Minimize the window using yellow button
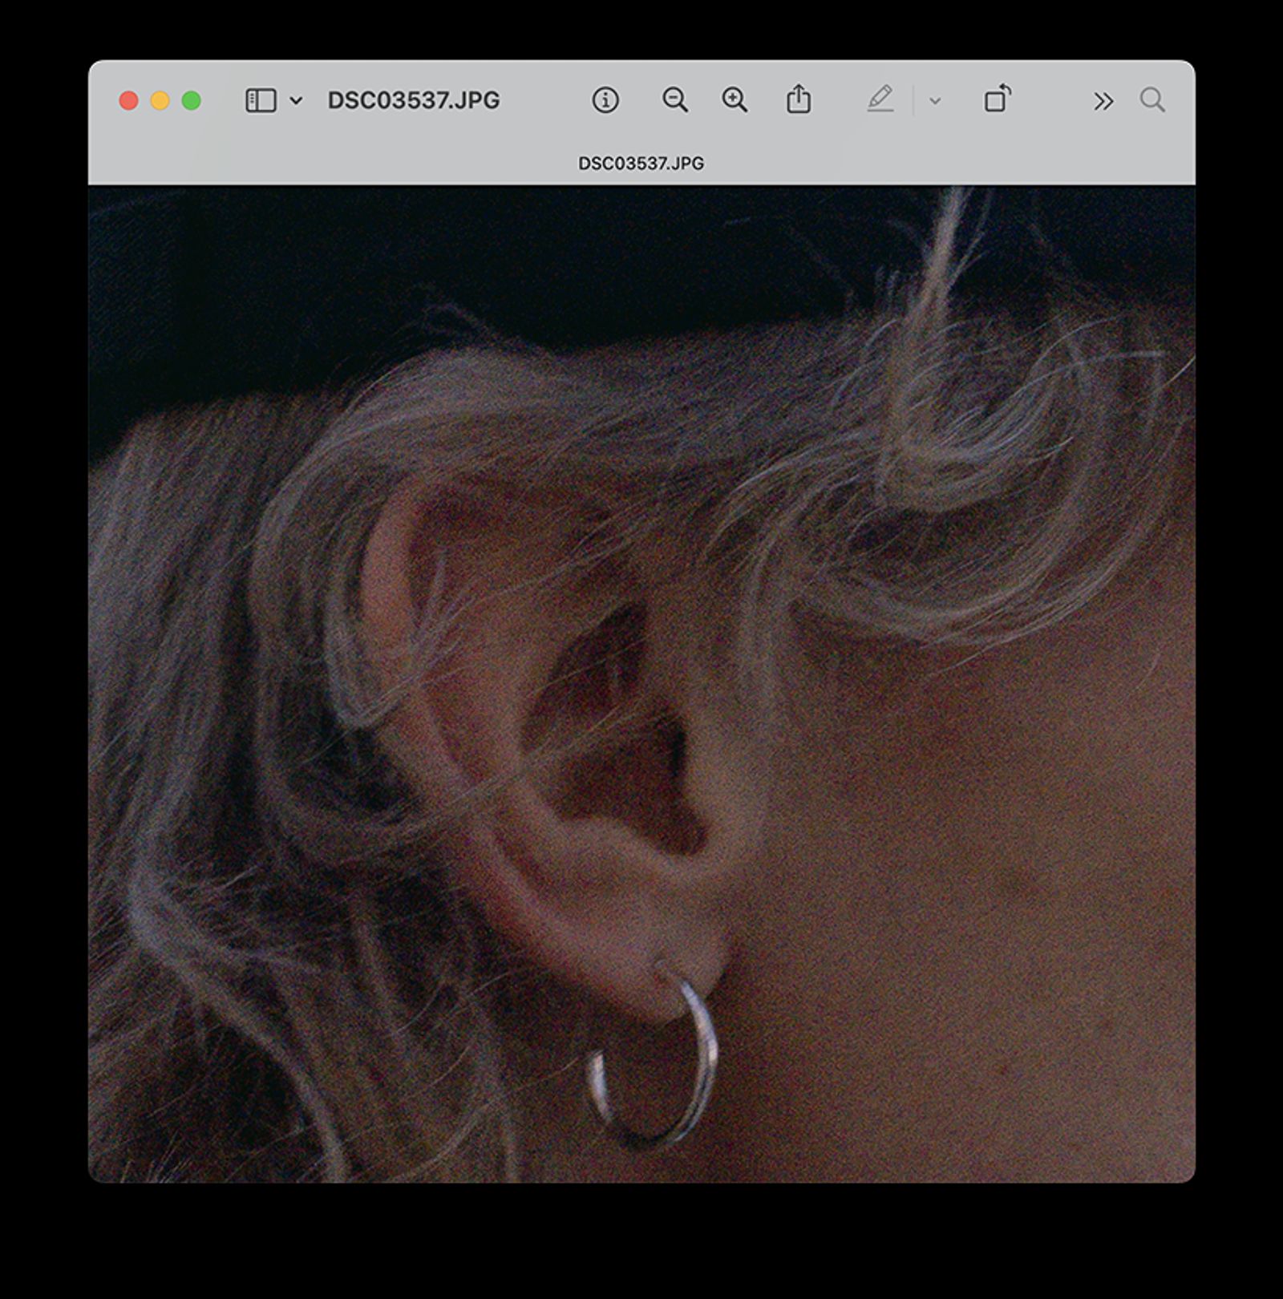Screen dimensions: 1283x1299 point(160,100)
